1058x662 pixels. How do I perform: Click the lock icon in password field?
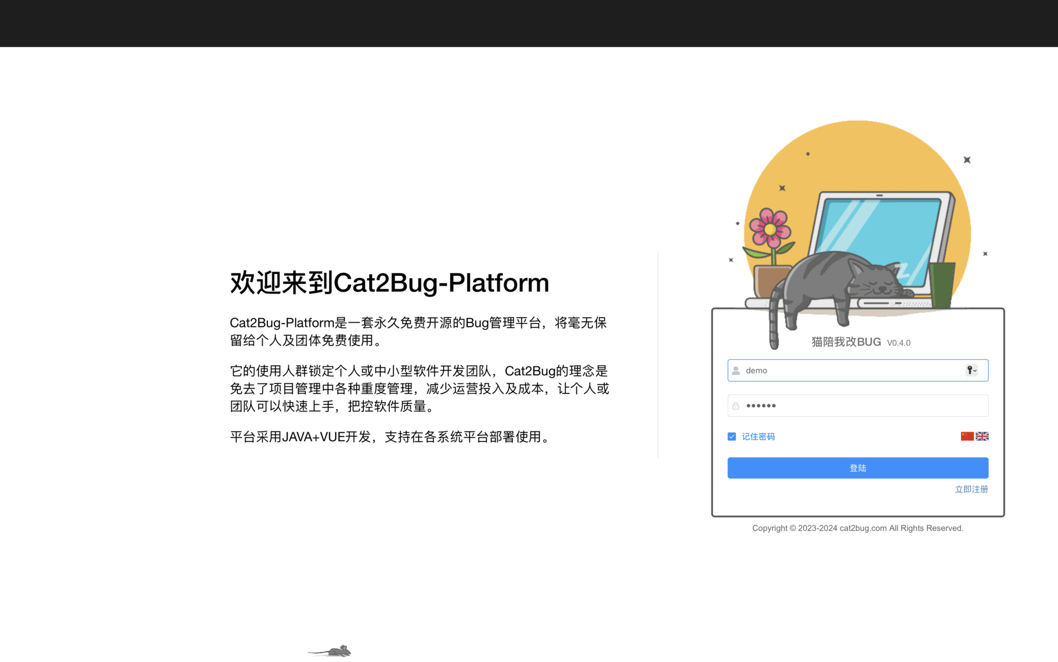coord(736,406)
